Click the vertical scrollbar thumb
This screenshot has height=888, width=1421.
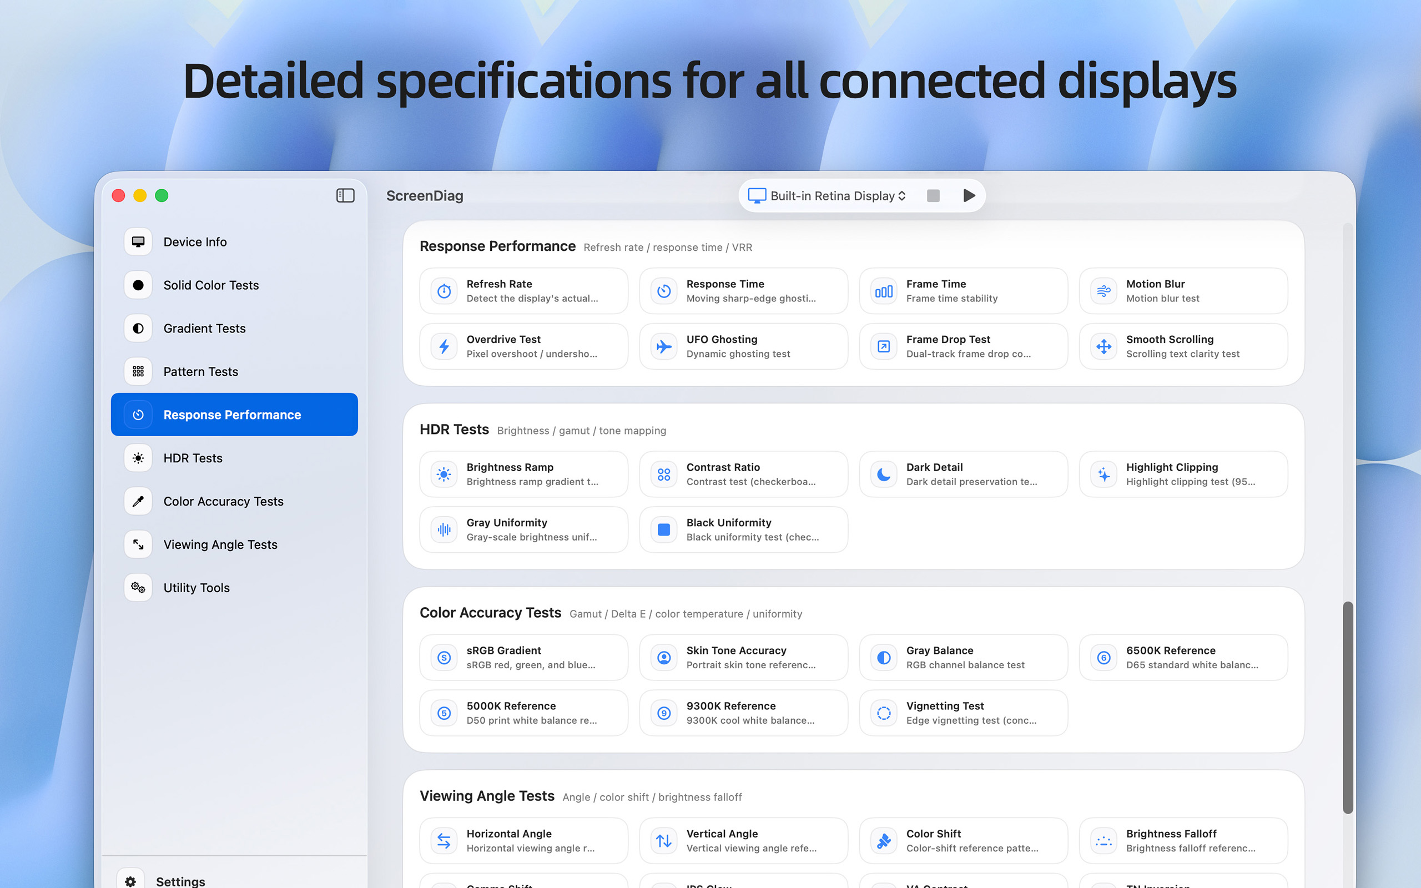1348,708
